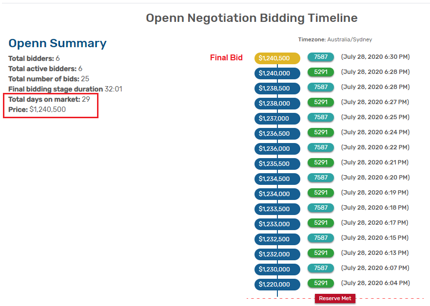The height and width of the screenshot is (306, 430).
Task: Click bidder badge 7587 beside the $1,240,500 bid
Action: 321,57
